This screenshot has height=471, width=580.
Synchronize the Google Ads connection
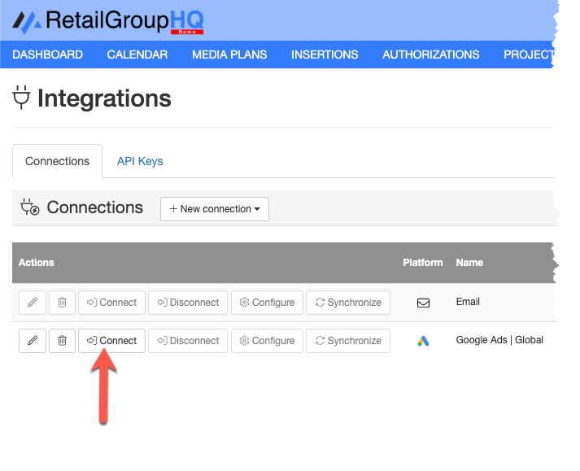tap(348, 341)
